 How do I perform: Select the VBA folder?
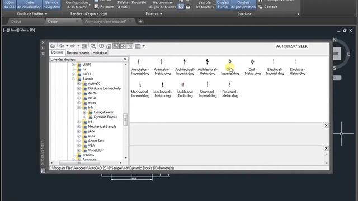91,146
